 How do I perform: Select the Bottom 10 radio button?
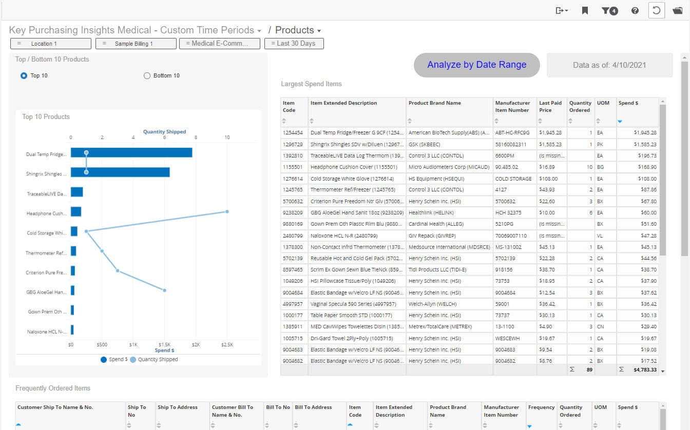point(147,76)
